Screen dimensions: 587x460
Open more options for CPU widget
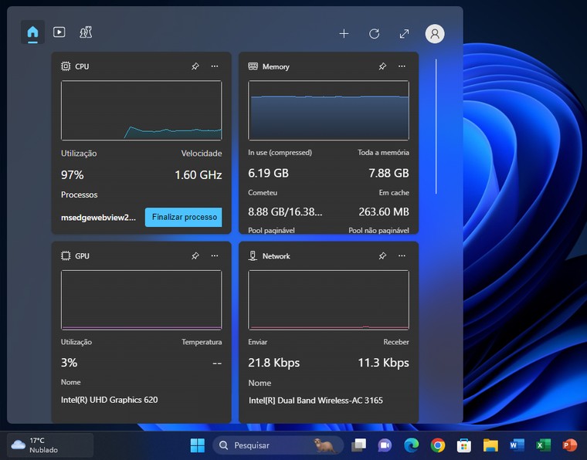[215, 66]
